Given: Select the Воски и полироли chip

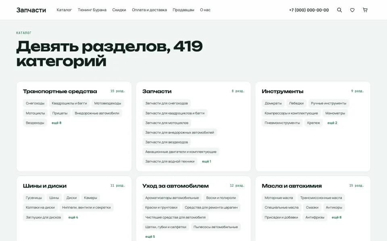Looking at the screenshot, I should (221, 198).
